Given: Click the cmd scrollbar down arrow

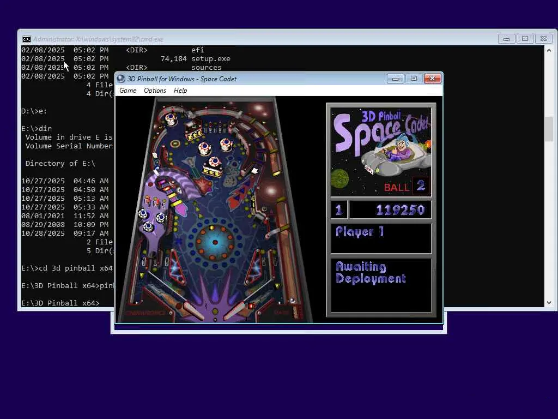Looking at the screenshot, I should point(549,302).
